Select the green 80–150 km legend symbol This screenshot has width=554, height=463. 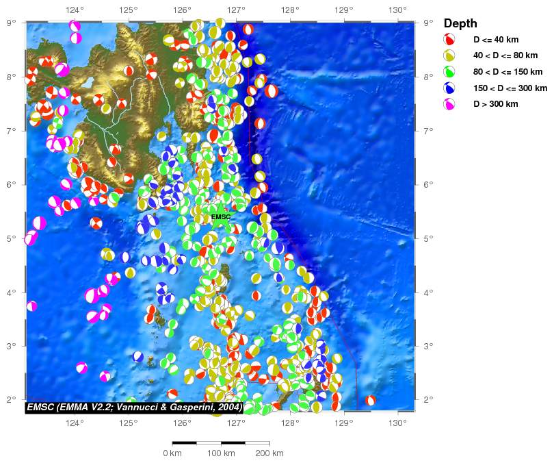(450, 72)
